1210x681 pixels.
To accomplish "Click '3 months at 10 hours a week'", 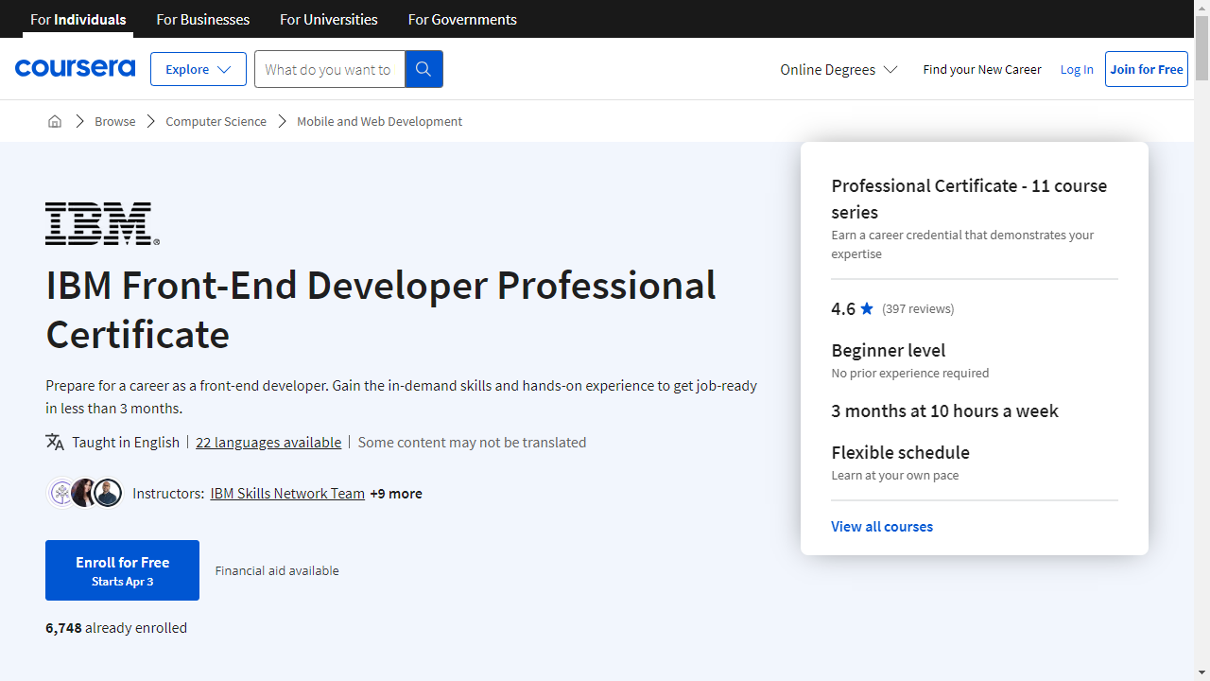I will click(944, 410).
